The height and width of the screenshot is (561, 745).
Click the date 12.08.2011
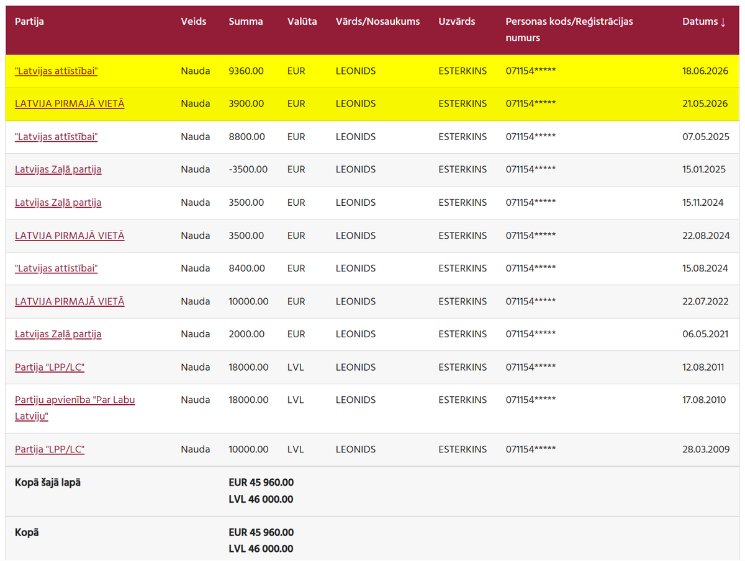tap(703, 367)
